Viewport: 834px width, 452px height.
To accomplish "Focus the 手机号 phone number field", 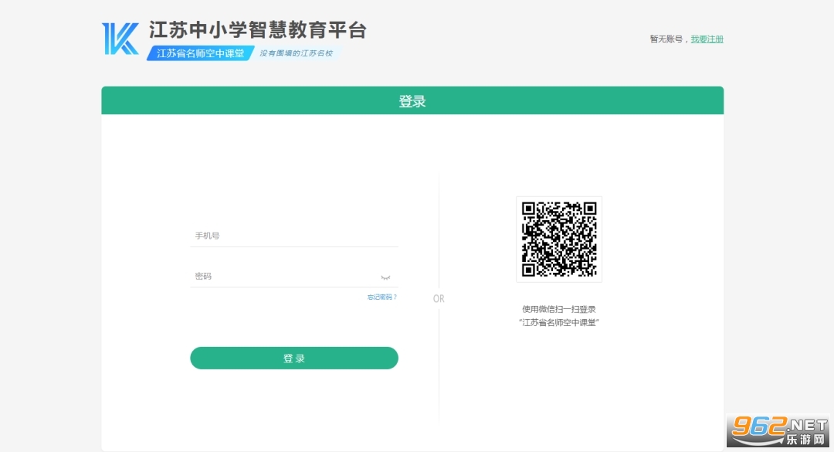I will (294, 236).
